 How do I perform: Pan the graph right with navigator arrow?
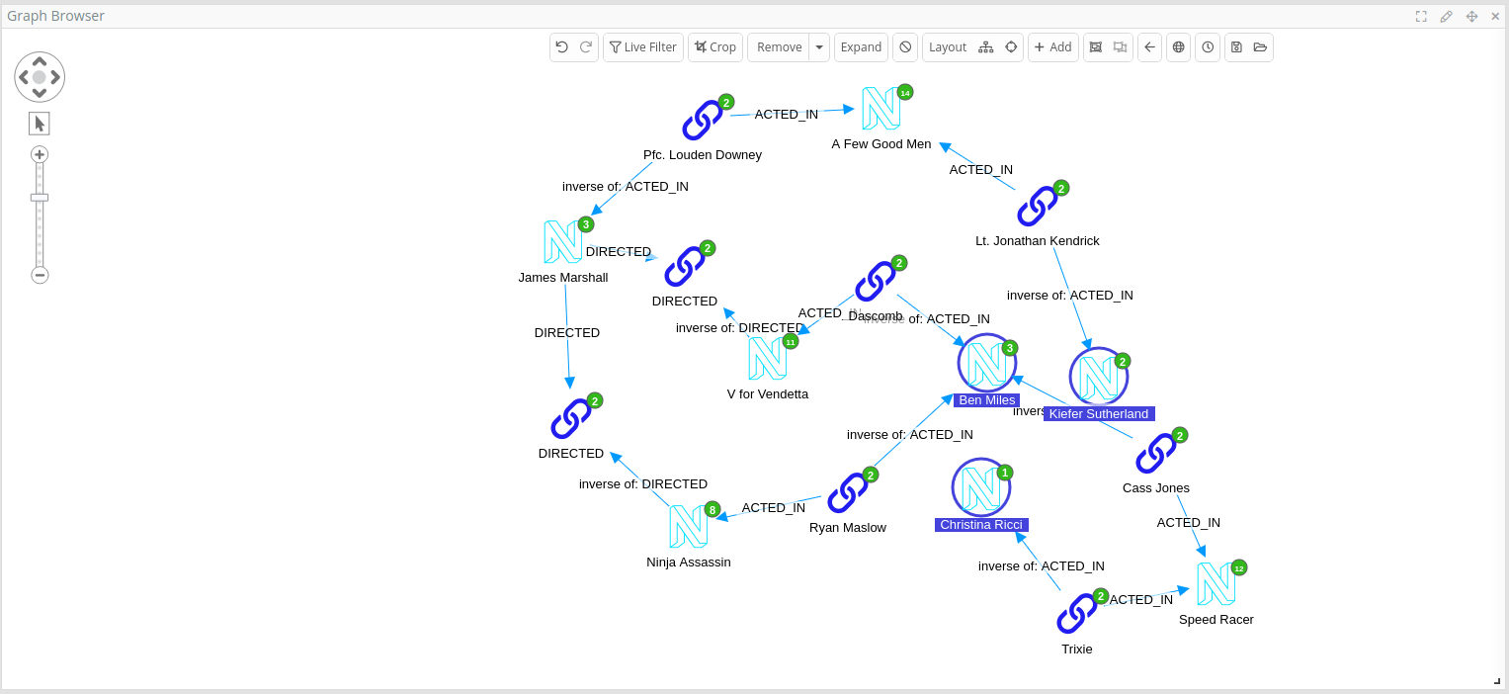click(55, 77)
